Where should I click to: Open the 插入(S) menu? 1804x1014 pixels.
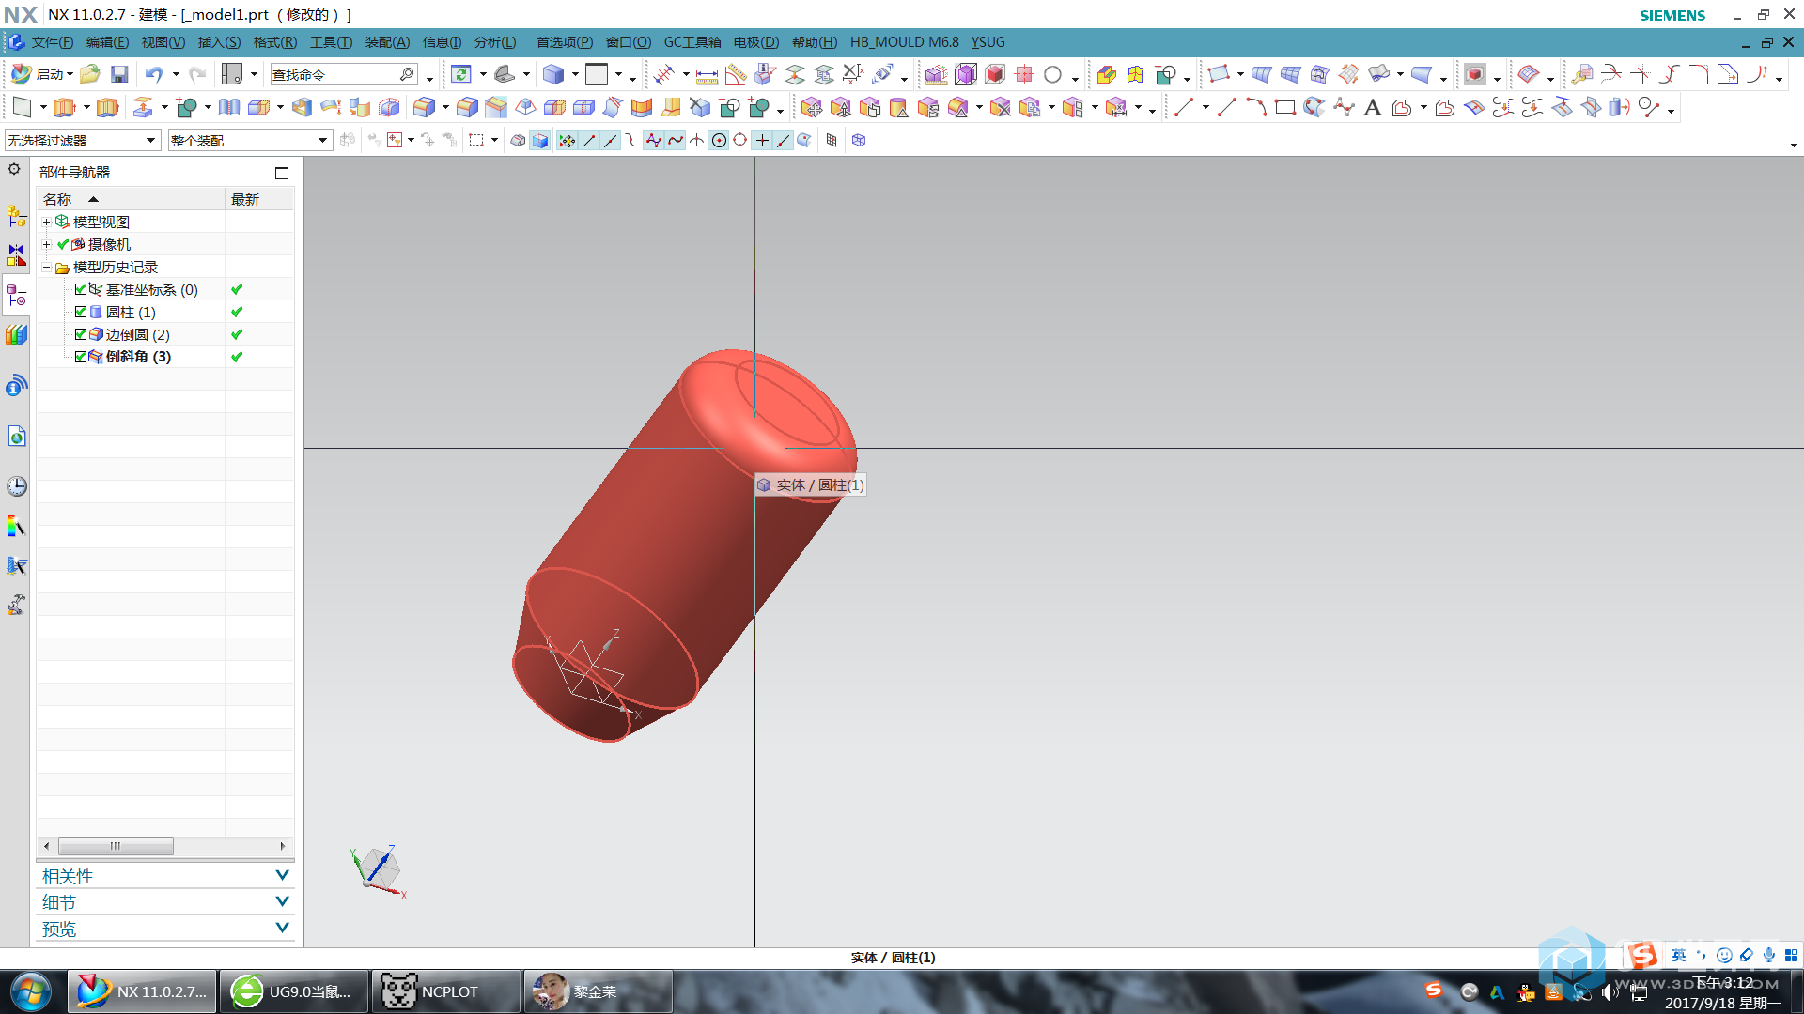[x=219, y=42]
